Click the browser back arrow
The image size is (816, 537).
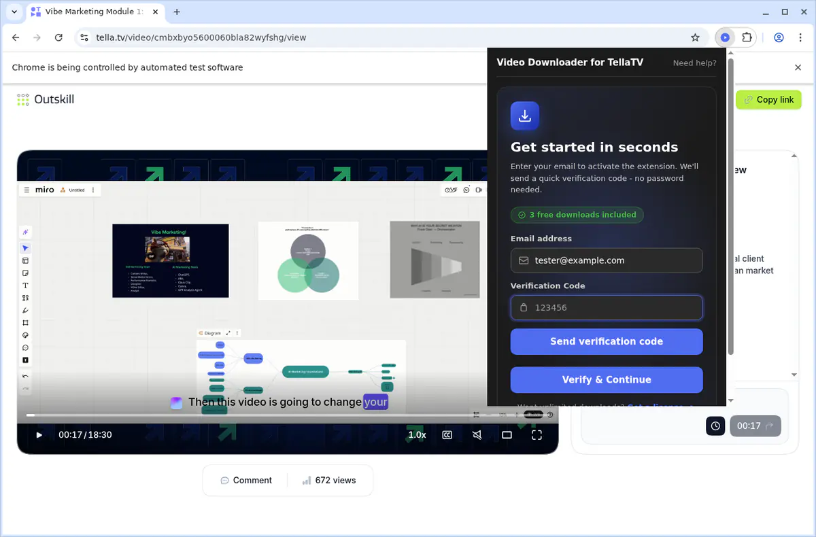(16, 37)
